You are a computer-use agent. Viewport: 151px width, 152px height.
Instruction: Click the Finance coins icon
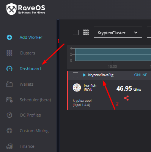(x=9, y=146)
